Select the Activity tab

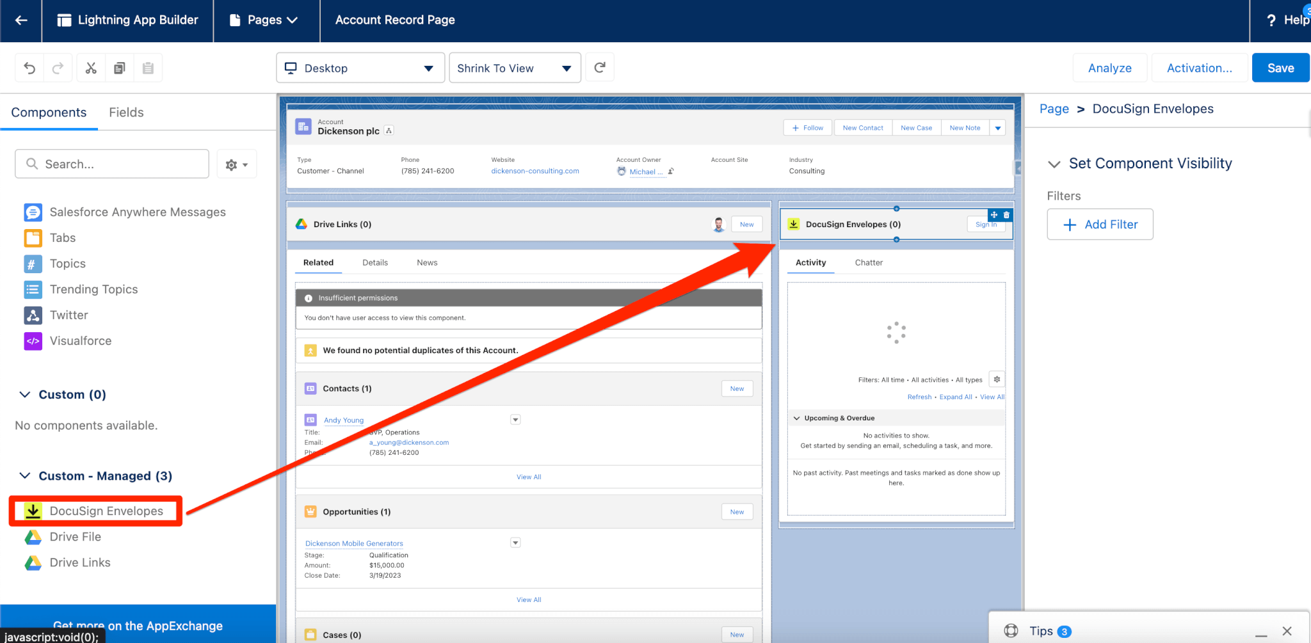810,262
